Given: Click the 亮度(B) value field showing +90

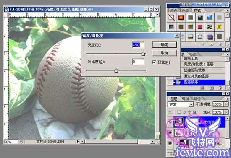Looking at the screenshot, I should coord(138,45).
